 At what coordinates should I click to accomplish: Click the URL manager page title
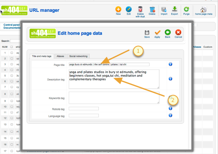[x=44, y=10]
